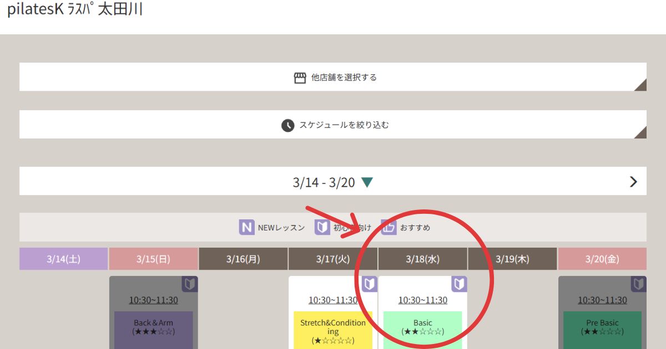Click the store icon beside 他店舗を選択する
This screenshot has width=666, height=349.
[x=300, y=78]
